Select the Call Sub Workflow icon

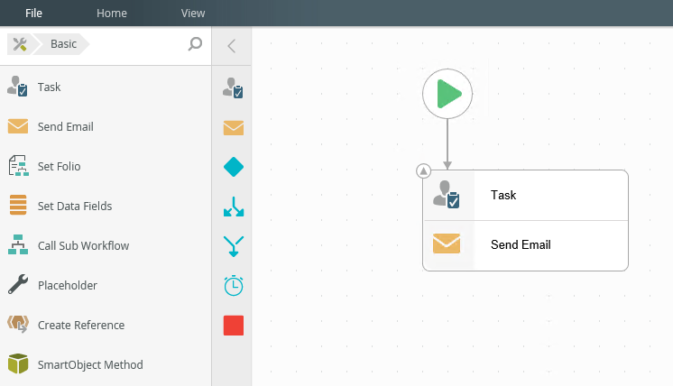pos(18,244)
